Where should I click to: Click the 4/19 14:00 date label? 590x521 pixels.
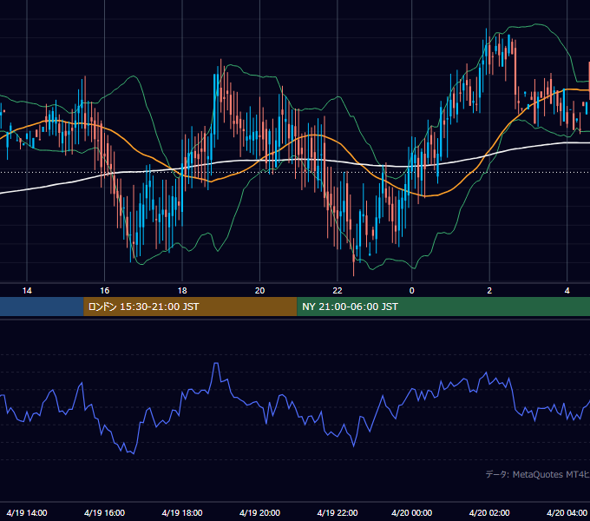click(27, 512)
